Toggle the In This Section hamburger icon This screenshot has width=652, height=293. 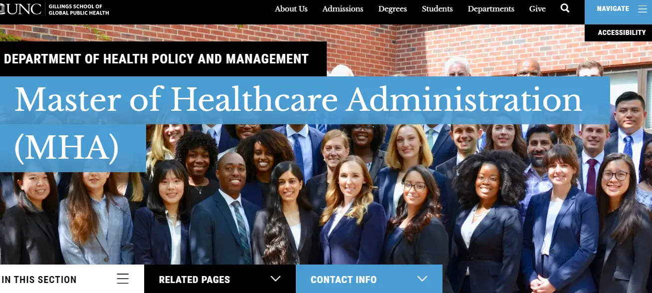(123, 279)
